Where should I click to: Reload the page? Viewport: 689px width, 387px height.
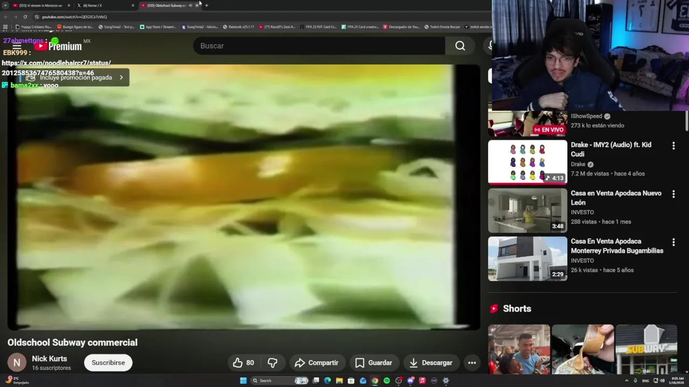tap(25, 17)
